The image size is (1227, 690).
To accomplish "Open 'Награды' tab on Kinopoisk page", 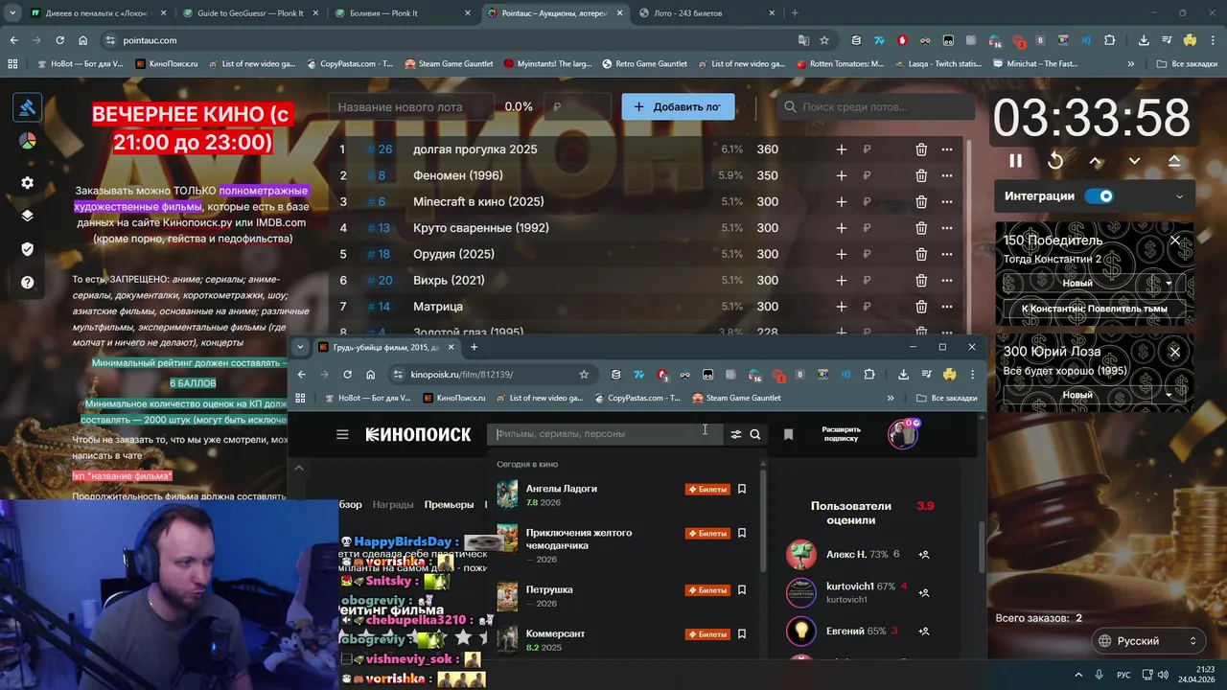I will pos(393,504).
